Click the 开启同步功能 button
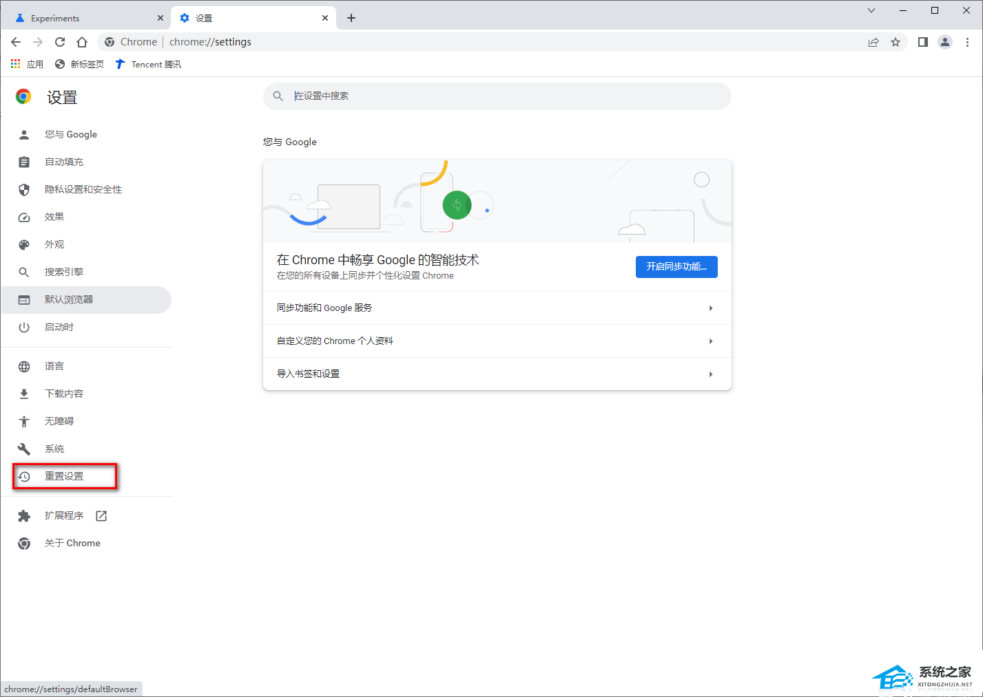The height and width of the screenshot is (697, 983). (x=676, y=266)
